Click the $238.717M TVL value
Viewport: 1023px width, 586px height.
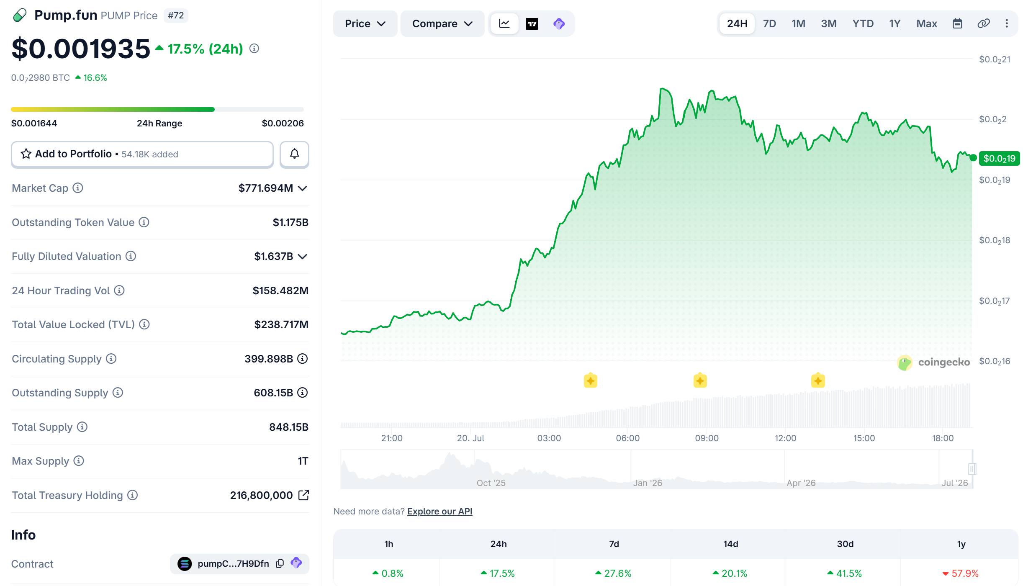click(x=281, y=324)
